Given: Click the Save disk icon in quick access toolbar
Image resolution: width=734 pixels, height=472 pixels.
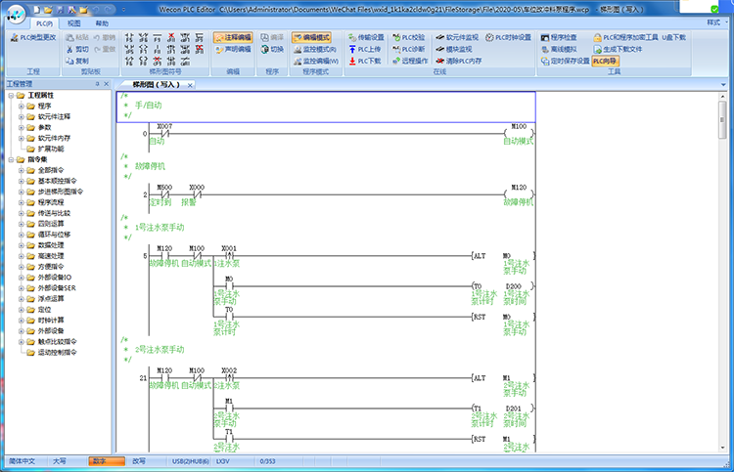Looking at the screenshot, I should click(x=60, y=10).
